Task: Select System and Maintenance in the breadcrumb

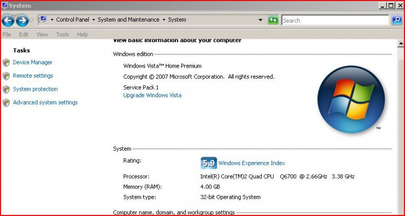Action: [129, 19]
